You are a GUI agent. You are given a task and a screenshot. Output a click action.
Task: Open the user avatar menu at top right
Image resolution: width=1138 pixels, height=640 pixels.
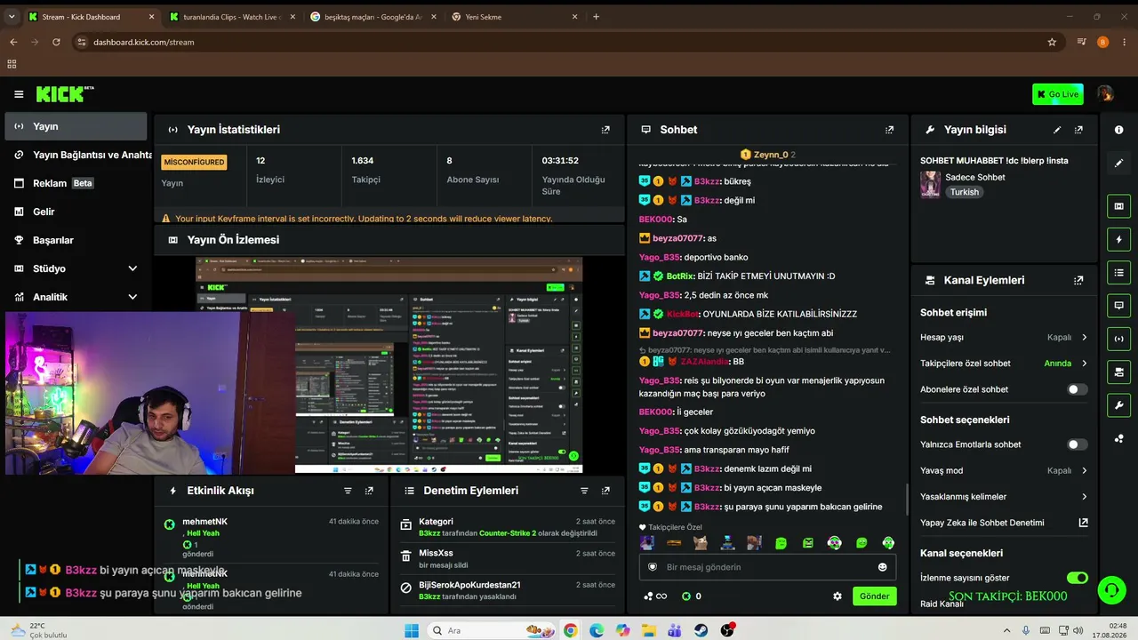[1105, 94]
